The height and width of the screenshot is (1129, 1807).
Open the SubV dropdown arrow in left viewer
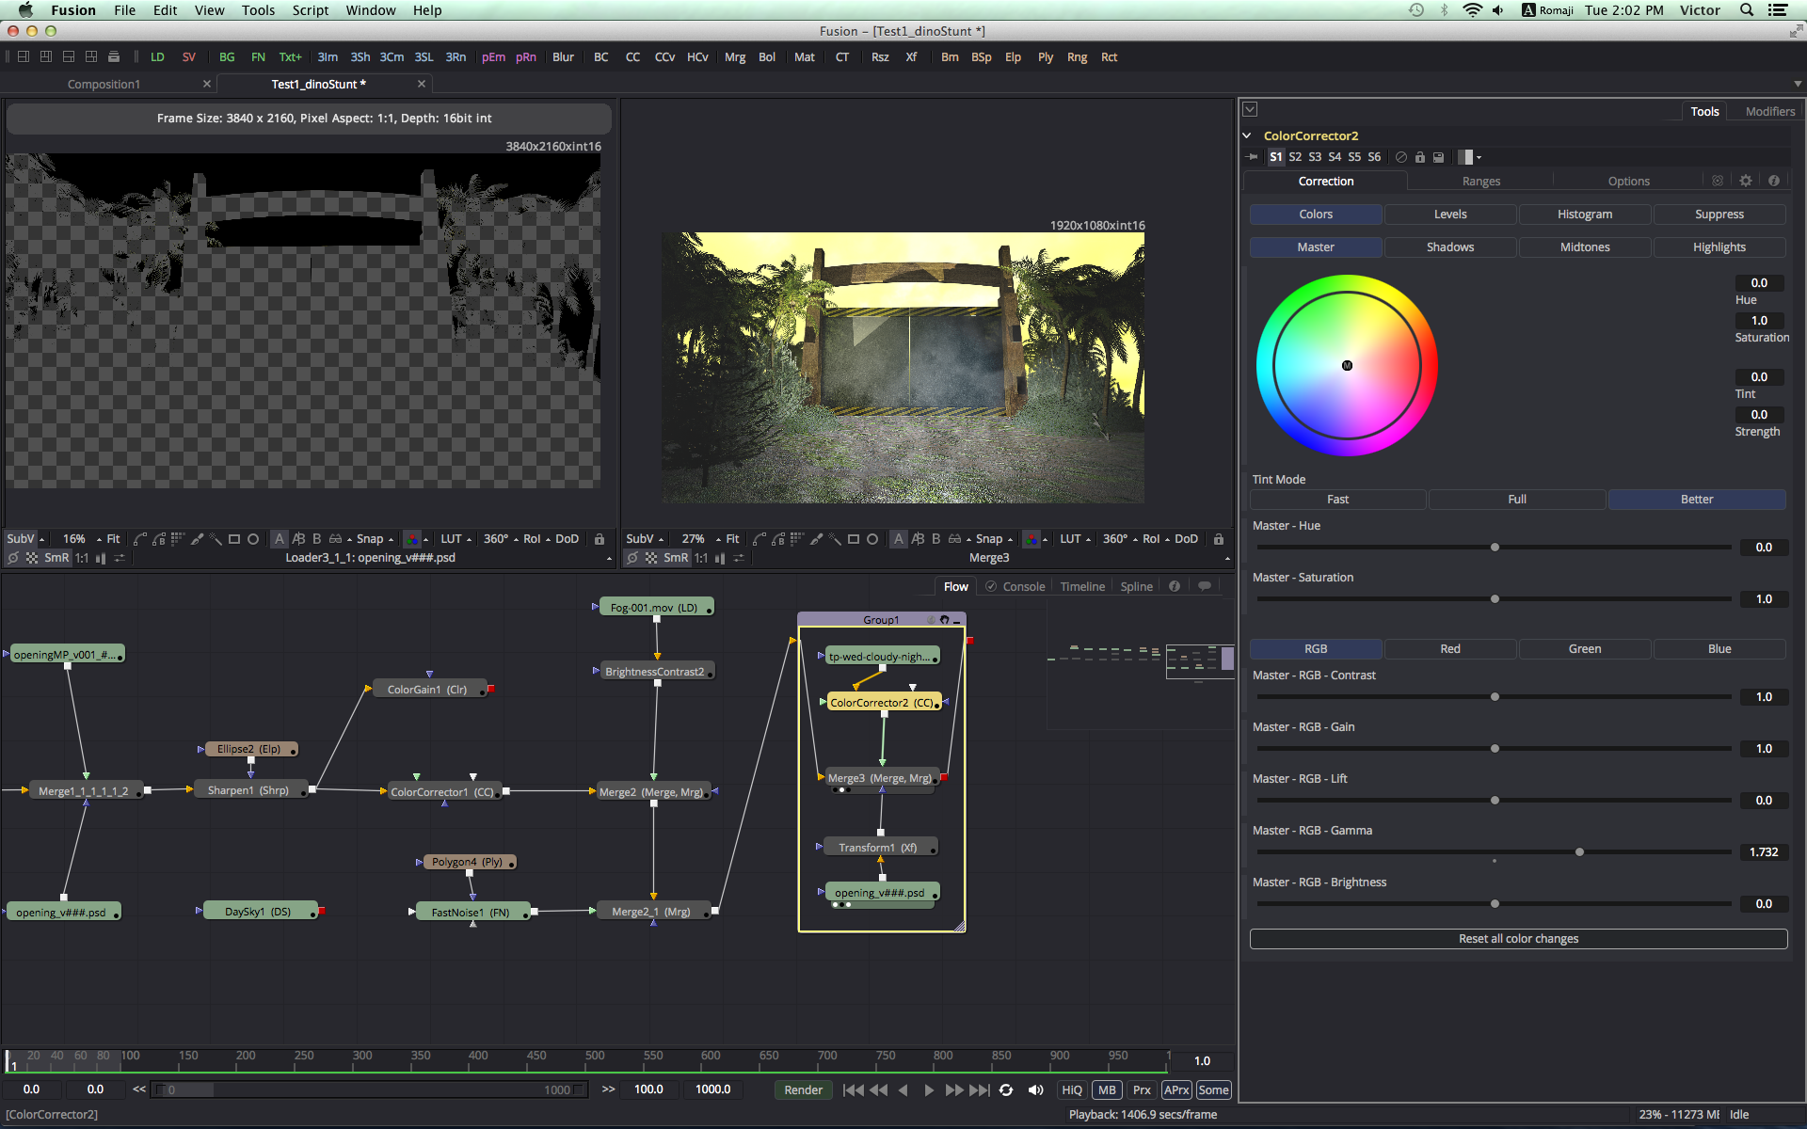pos(42,540)
